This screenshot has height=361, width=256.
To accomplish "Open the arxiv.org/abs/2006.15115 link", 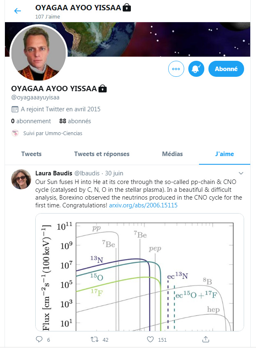I will pos(143,205).
